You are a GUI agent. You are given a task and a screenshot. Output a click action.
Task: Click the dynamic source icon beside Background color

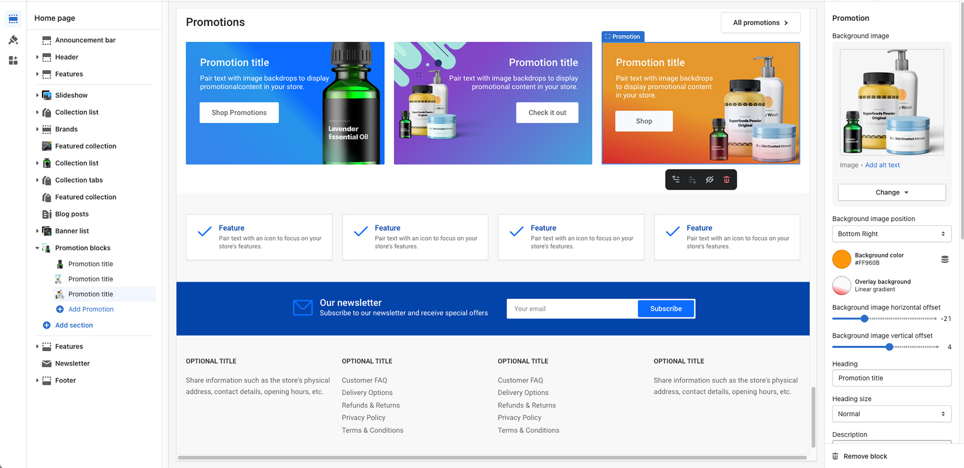pyautogui.click(x=944, y=259)
